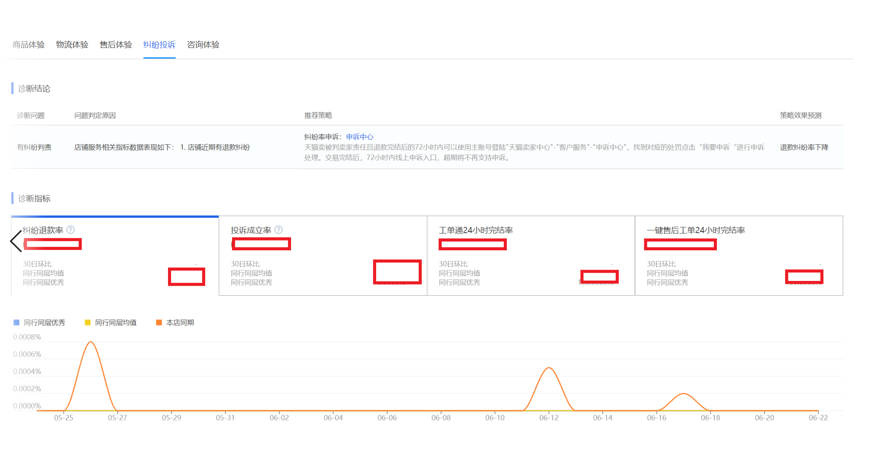Click the 有纠纷判责 diagnosis row

(x=34, y=147)
